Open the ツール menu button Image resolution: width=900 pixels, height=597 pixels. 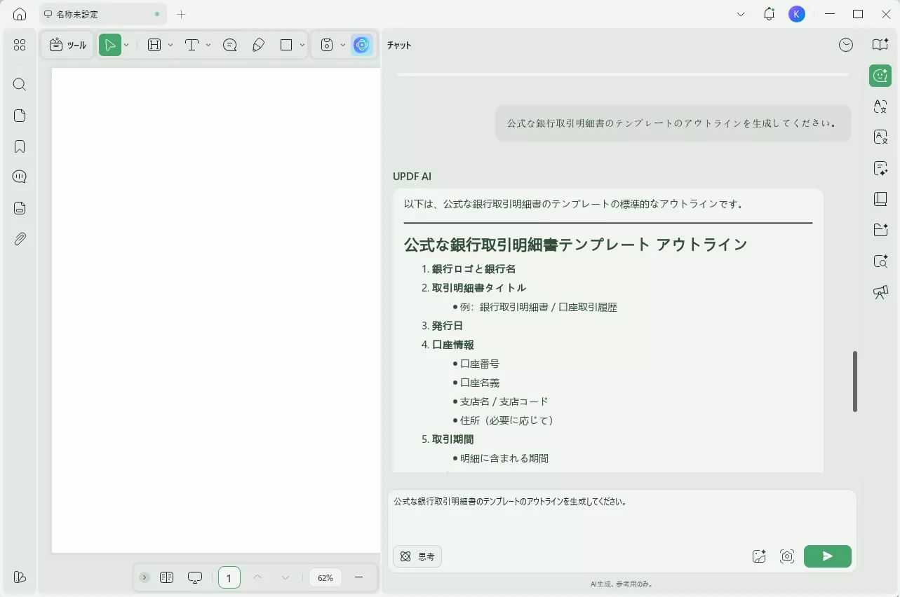tap(67, 44)
